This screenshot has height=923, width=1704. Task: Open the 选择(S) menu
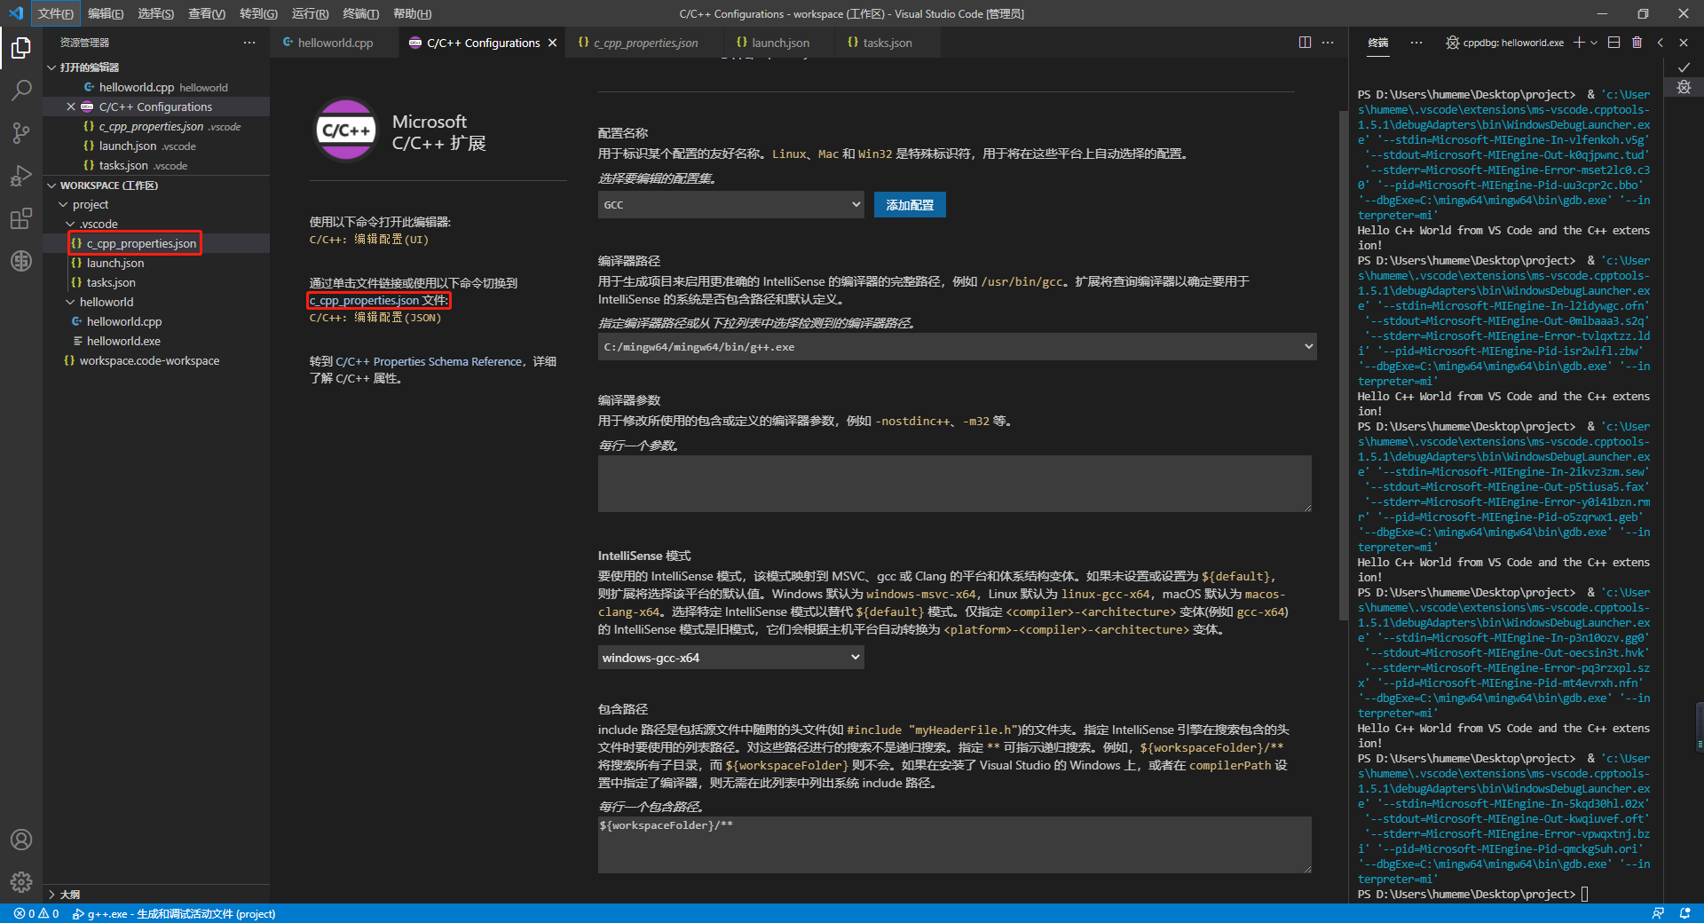tap(156, 13)
